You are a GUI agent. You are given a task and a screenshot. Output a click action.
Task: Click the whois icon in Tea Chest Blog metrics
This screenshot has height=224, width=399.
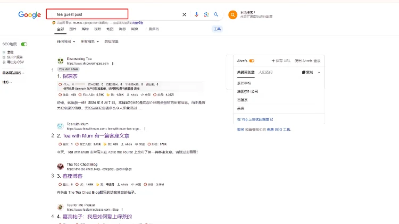[119, 185]
